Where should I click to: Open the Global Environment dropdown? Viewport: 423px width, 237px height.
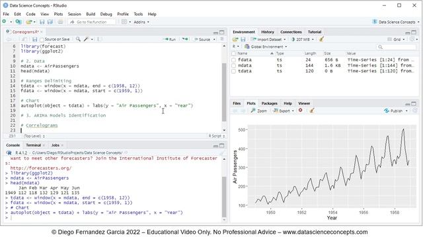coord(266,47)
